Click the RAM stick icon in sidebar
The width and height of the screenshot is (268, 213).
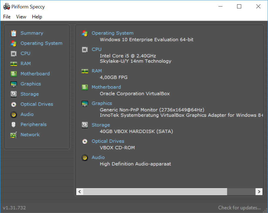click(14, 64)
